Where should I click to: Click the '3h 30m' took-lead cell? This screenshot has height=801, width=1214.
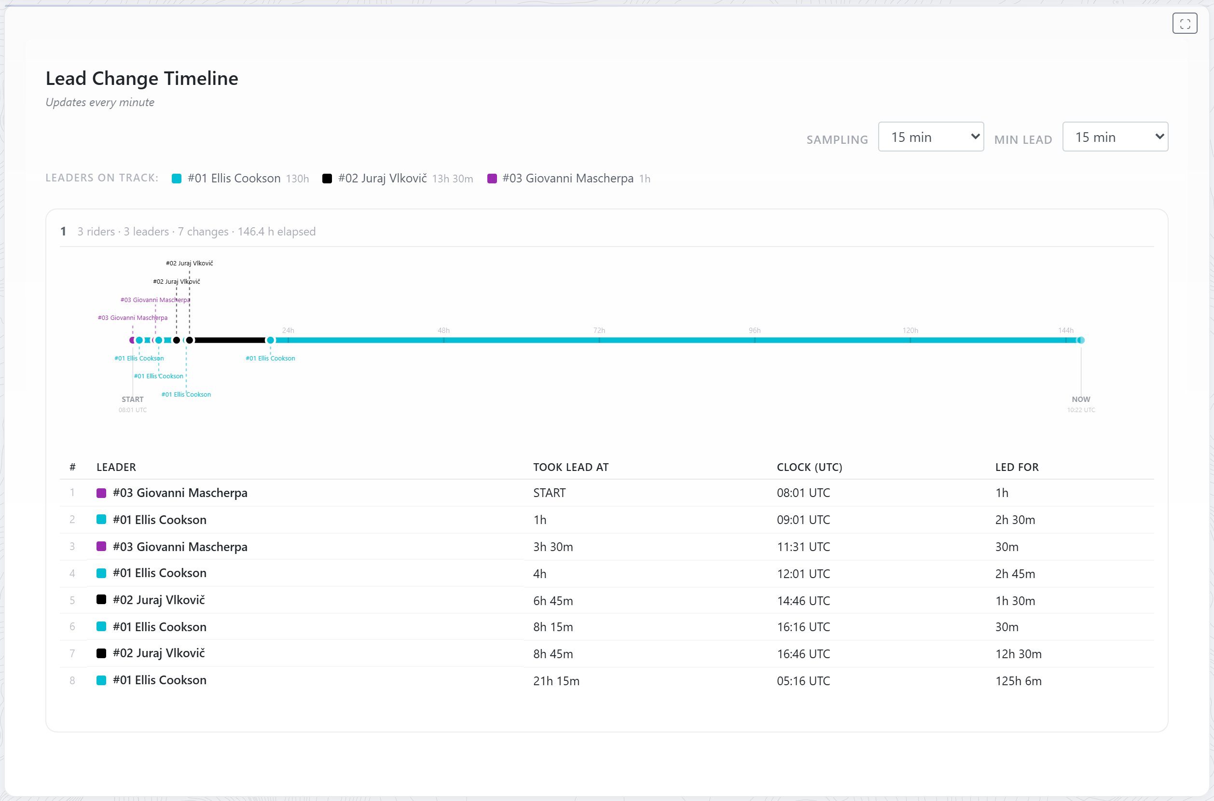[553, 547]
